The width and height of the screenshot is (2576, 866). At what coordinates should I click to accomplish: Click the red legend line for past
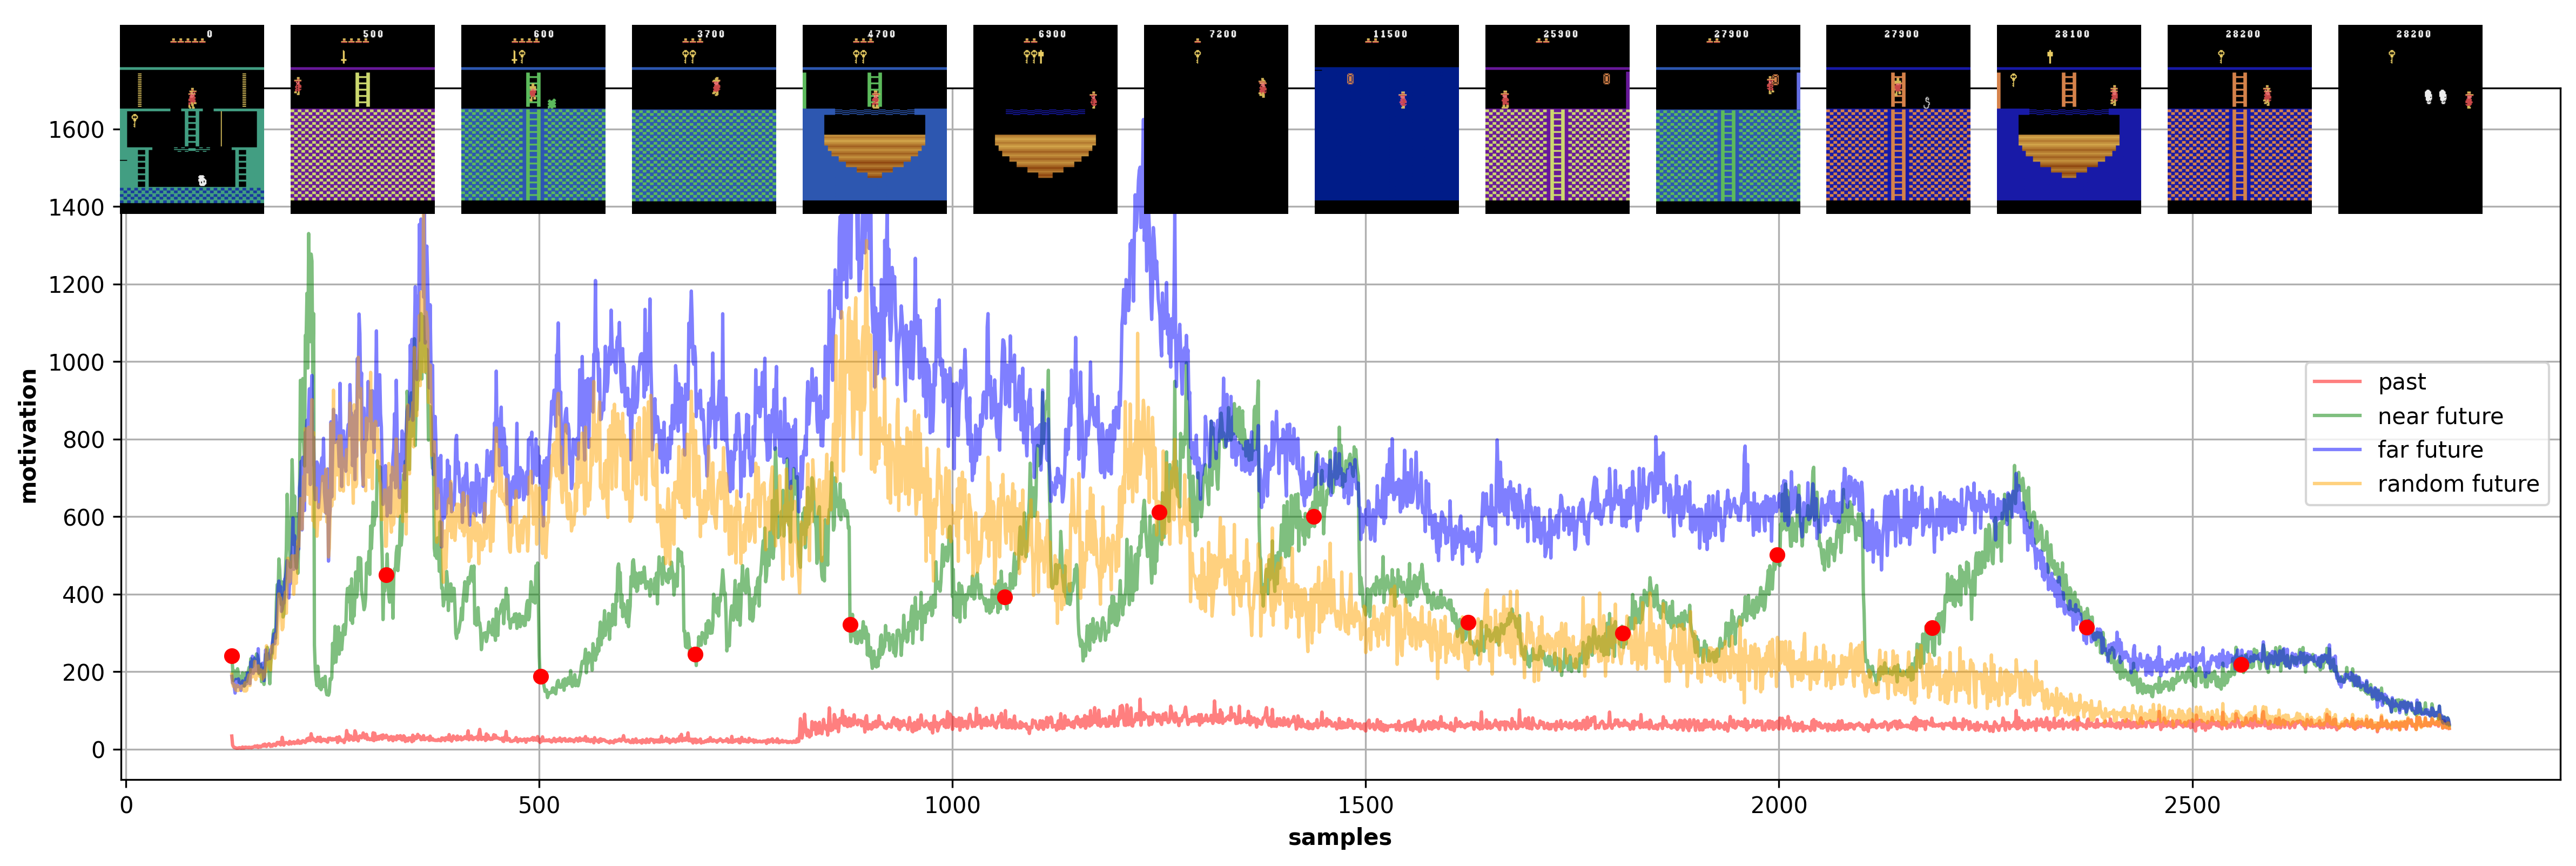(2337, 382)
